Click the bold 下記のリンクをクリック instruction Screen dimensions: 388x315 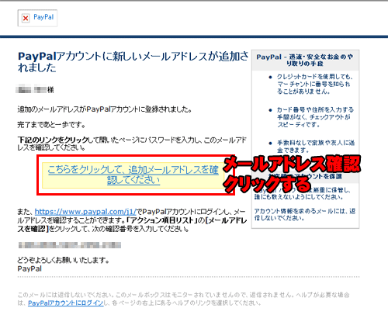[53, 140]
